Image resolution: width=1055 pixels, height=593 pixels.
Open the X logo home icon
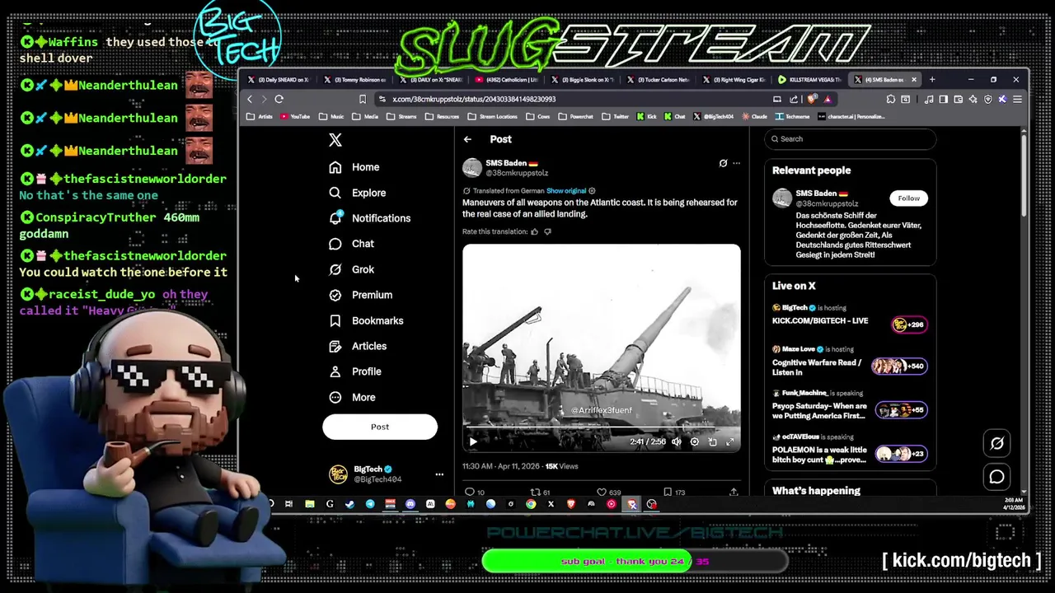(x=335, y=140)
